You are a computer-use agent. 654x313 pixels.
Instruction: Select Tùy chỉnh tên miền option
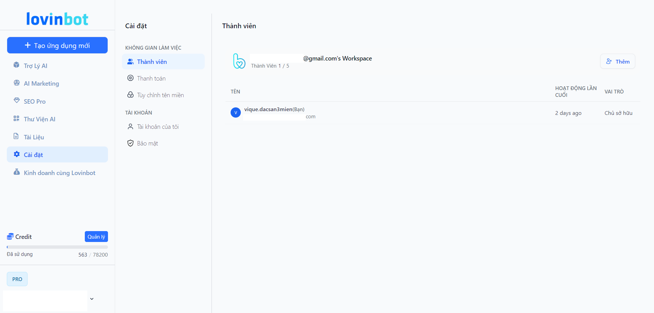[160, 95]
